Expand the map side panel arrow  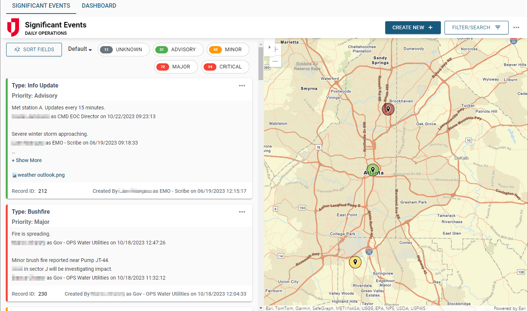pyautogui.click(x=269, y=47)
